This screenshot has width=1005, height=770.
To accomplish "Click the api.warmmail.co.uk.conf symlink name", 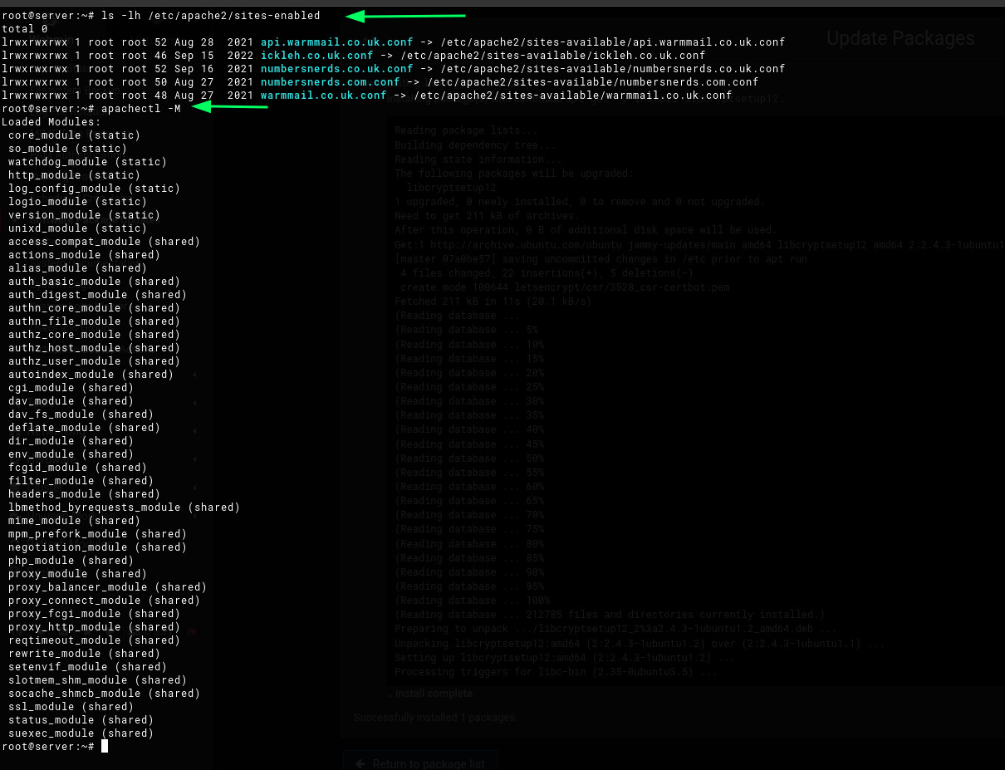I will pyautogui.click(x=336, y=42).
